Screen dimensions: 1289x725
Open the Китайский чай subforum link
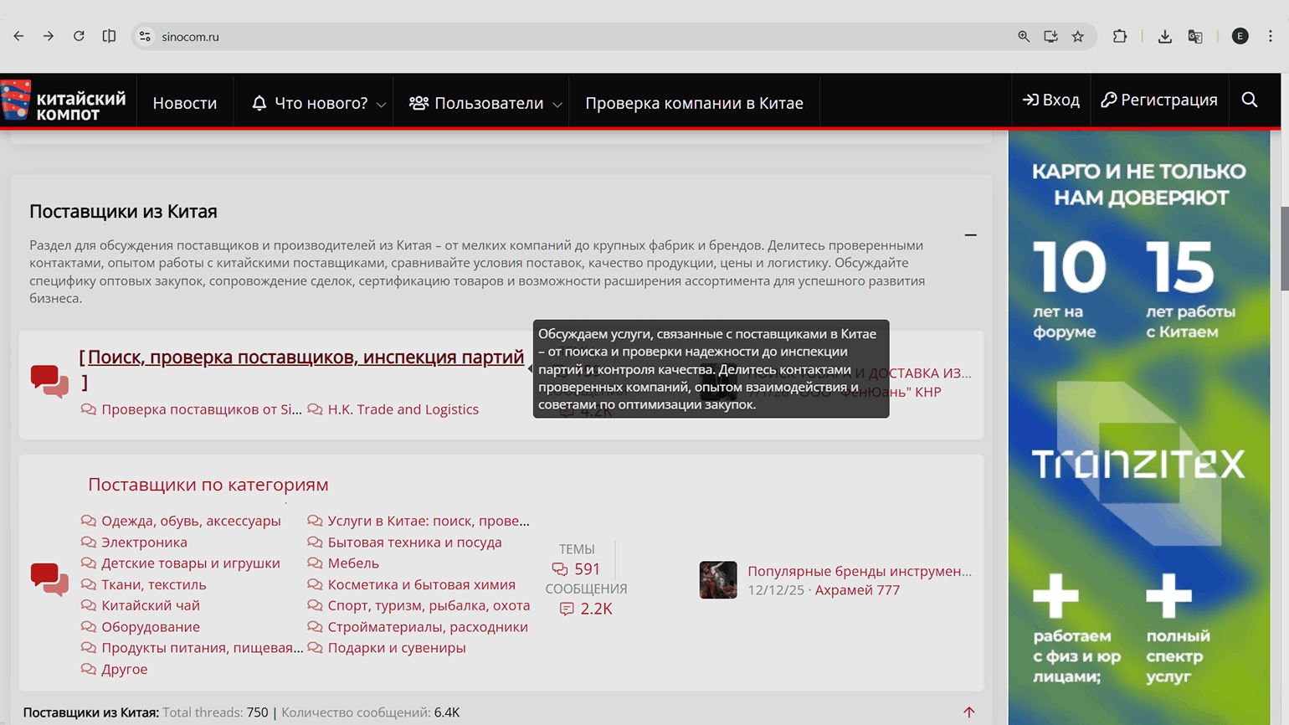tap(150, 605)
